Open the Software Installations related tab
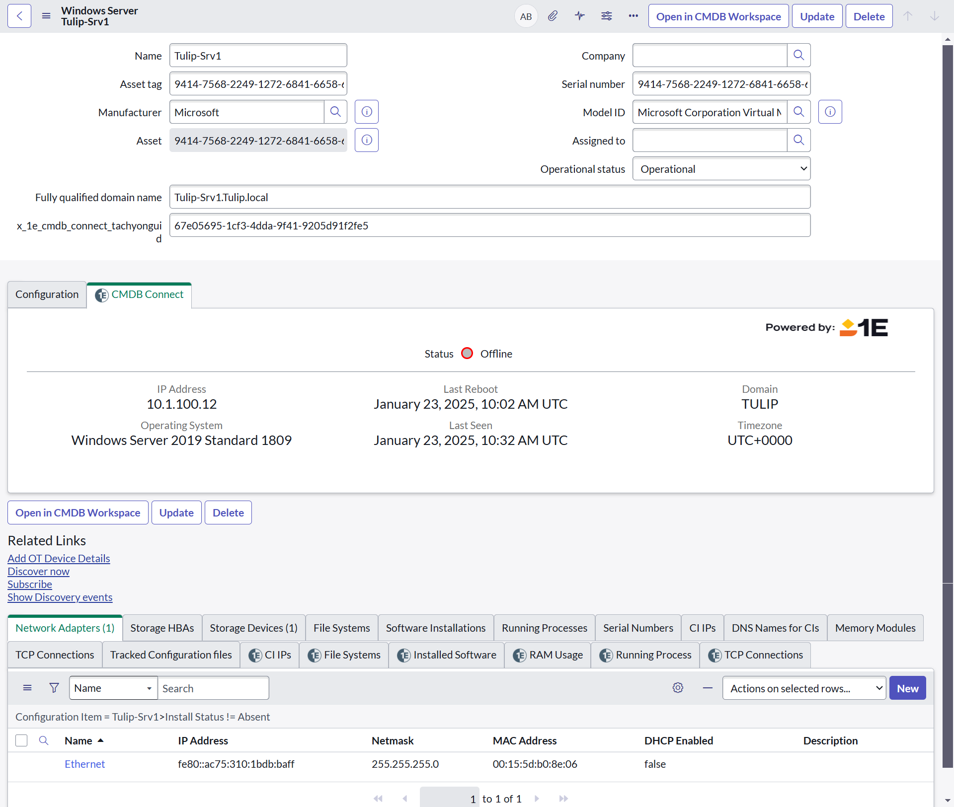The image size is (954, 807). click(x=436, y=628)
